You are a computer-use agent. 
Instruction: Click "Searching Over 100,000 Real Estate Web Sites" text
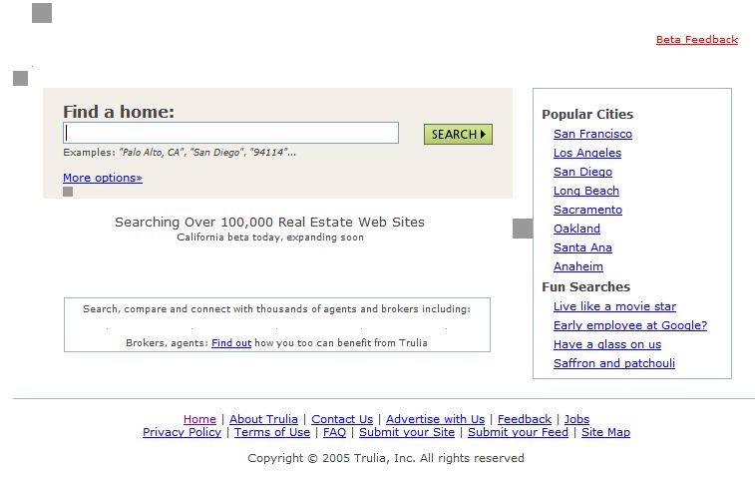(x=269, y=223)
